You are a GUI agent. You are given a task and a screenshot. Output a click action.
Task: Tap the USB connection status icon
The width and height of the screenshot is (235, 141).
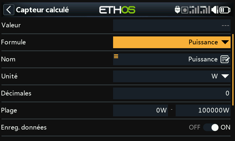[177, 10]
